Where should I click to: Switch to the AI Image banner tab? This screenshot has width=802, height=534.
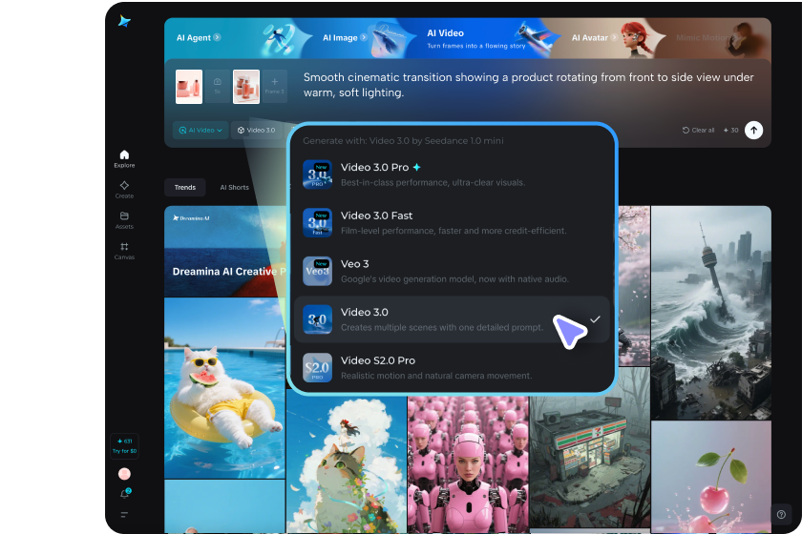pyautogui.click(x=345, y=38)
